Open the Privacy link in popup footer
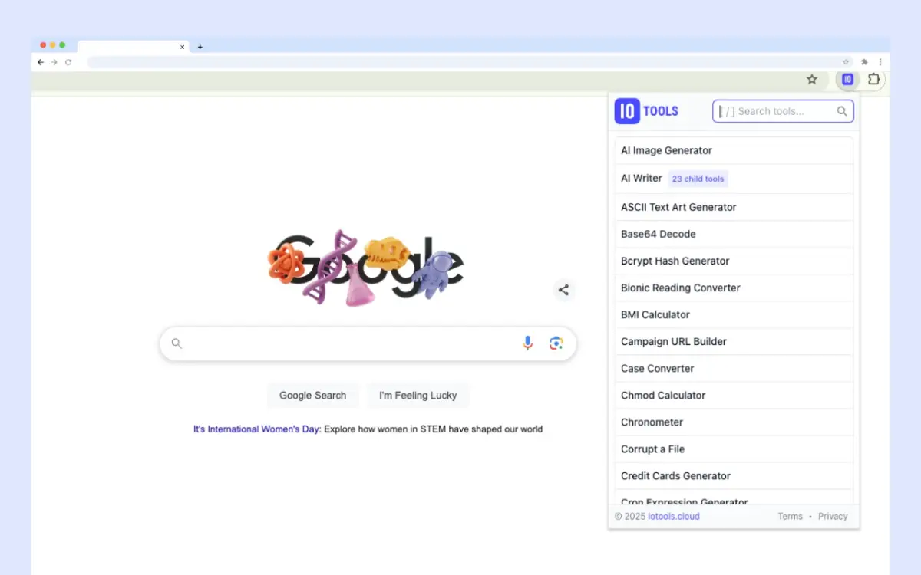 [x=833, y=516]
